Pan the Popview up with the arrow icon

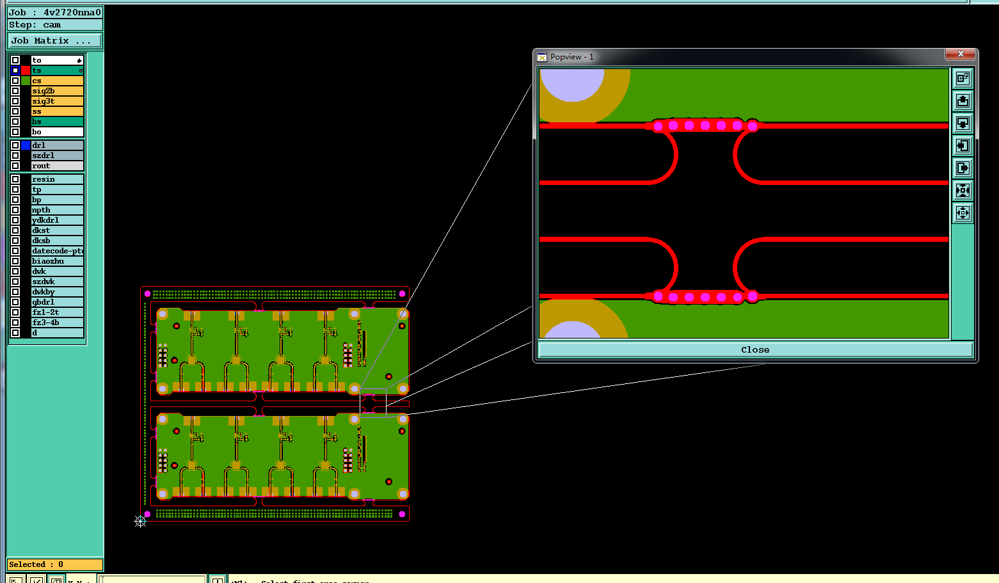pos(963,100)
